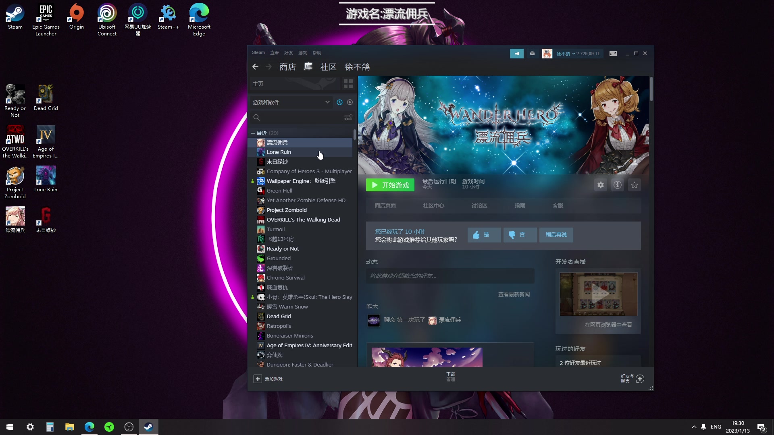
Task: Open the 徐不鸽 profile tab
Action: tap(357, 67)
